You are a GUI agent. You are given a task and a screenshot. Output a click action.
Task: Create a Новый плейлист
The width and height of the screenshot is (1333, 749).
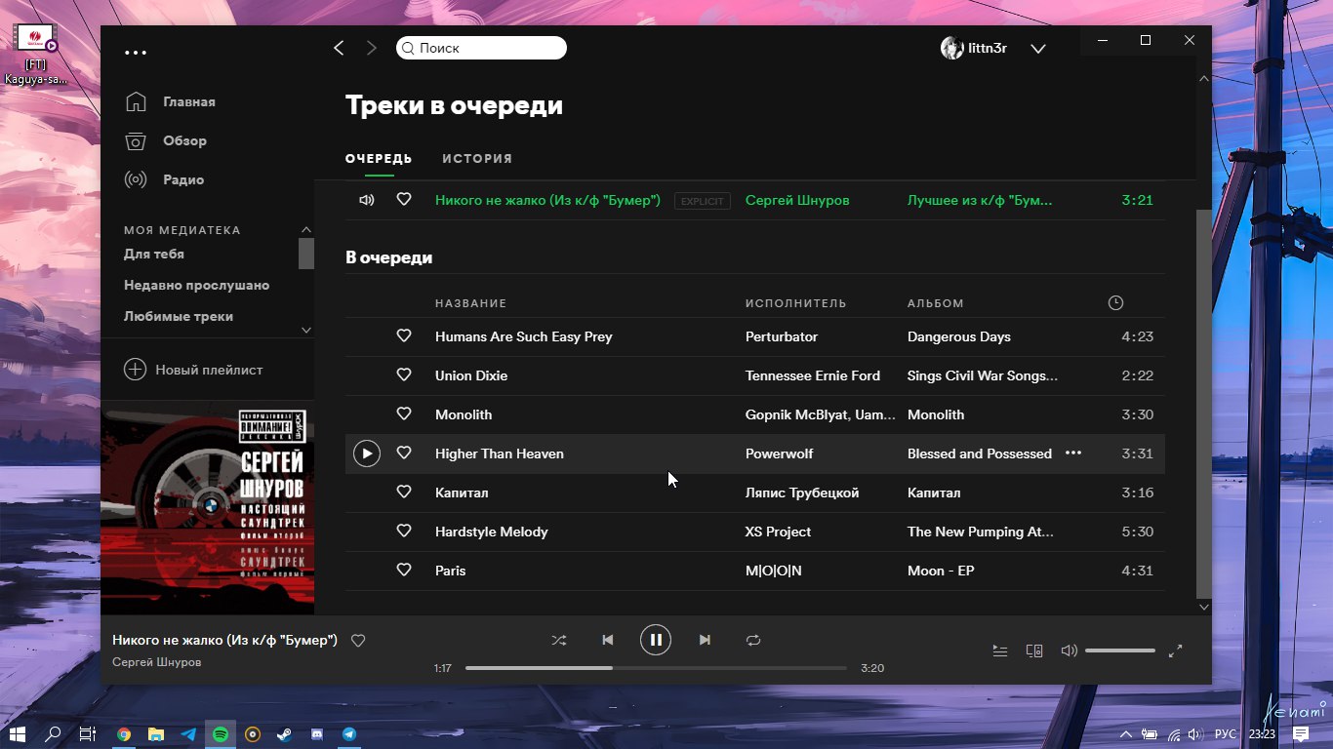193,370
